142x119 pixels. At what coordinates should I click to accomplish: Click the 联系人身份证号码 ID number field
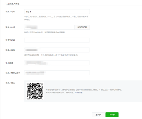[x=57, y=73]
